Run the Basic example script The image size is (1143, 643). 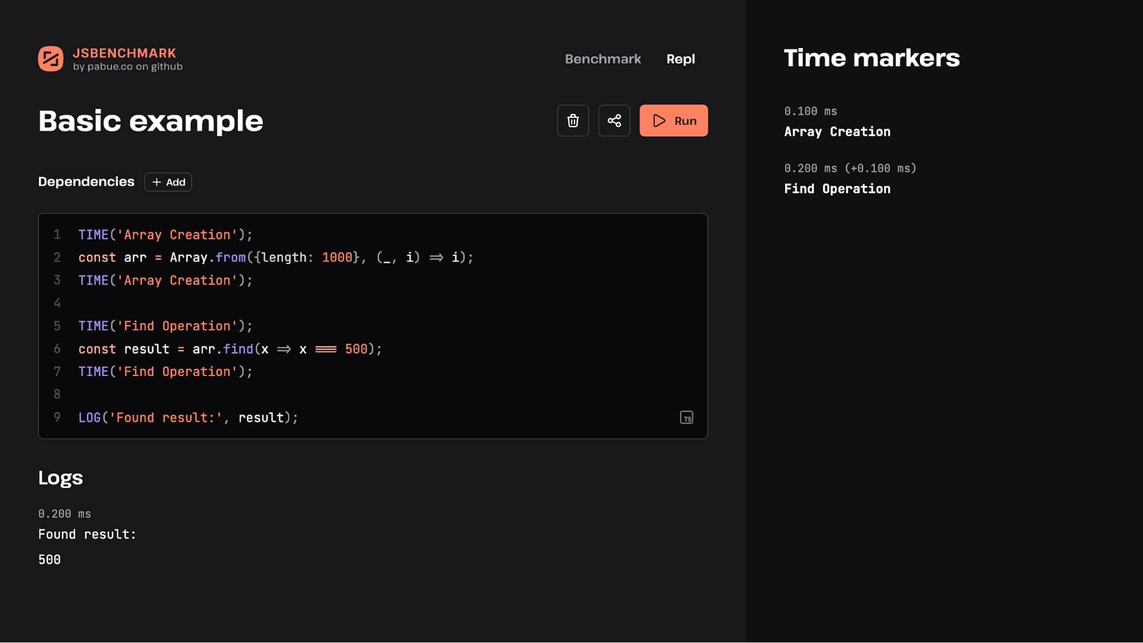[674, 121]
